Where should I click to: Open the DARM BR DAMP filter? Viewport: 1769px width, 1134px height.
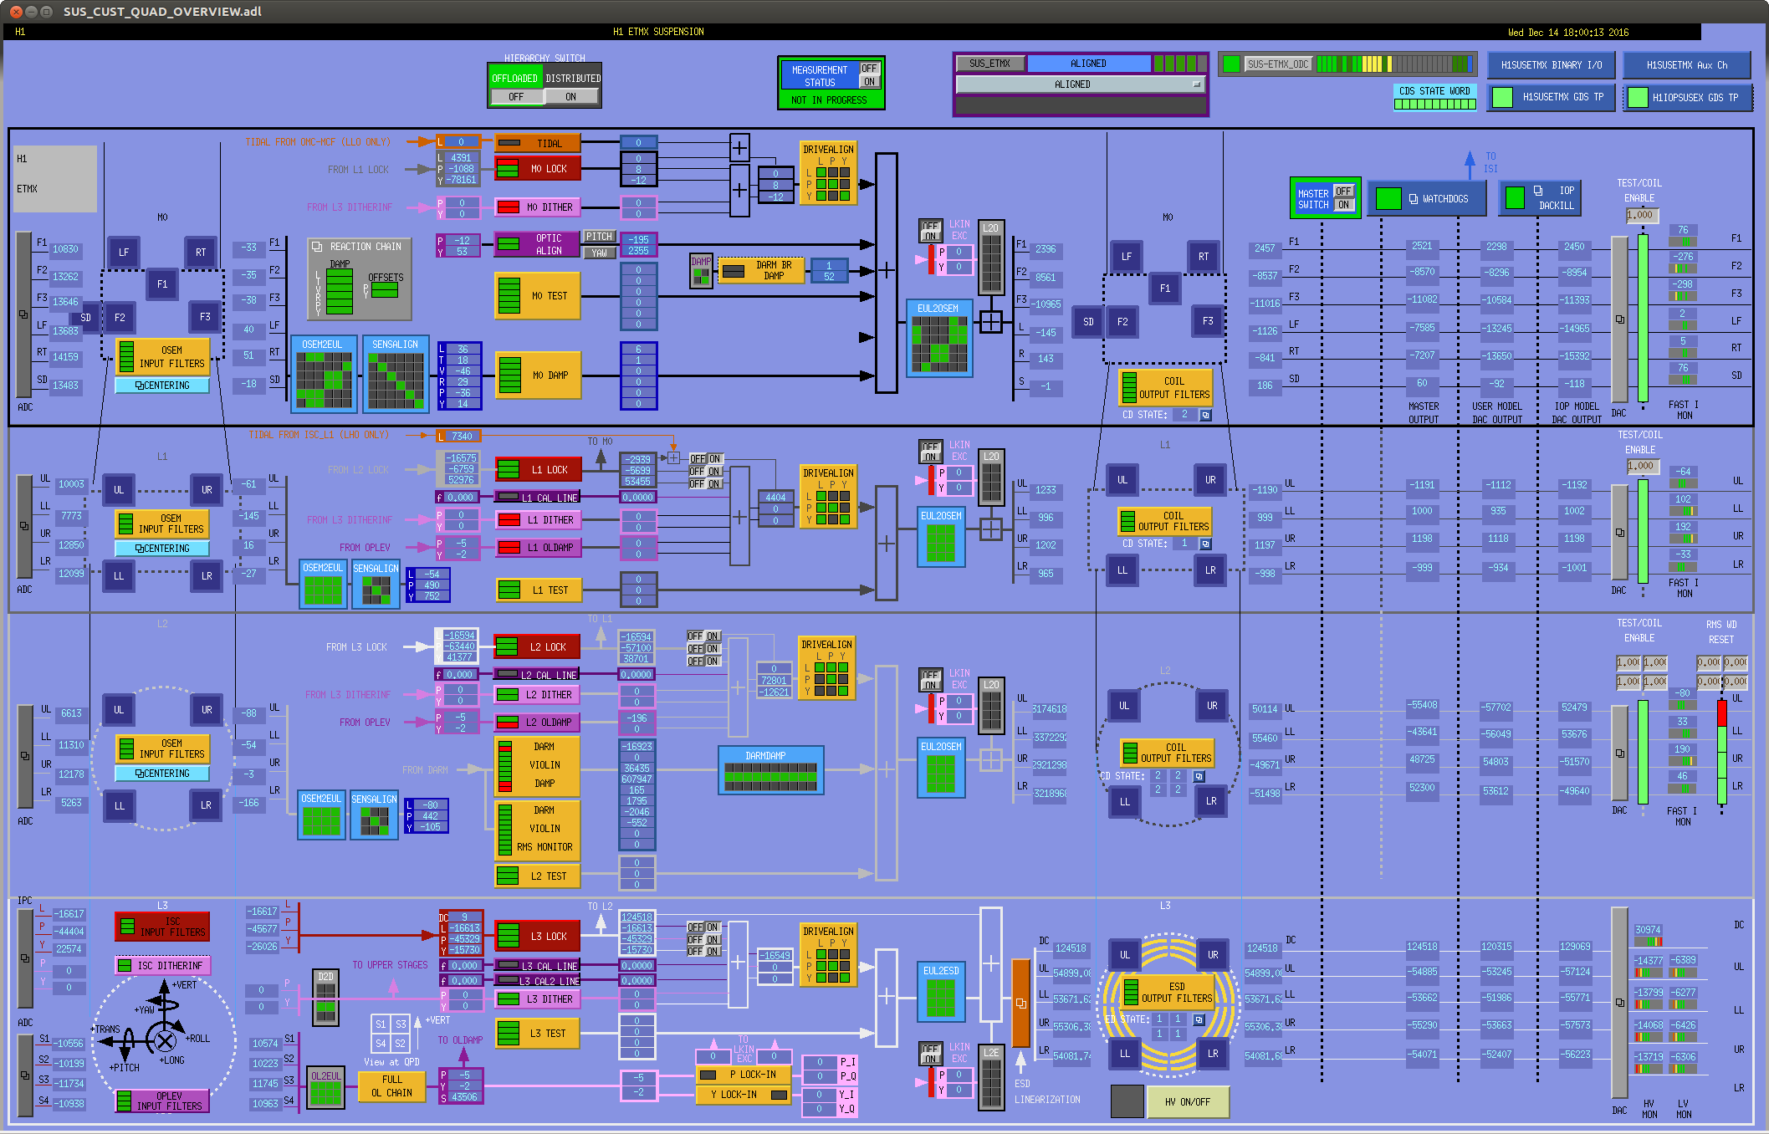[760, 270]
